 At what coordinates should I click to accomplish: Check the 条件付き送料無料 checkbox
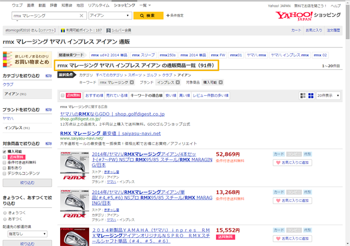coord(4,162)
